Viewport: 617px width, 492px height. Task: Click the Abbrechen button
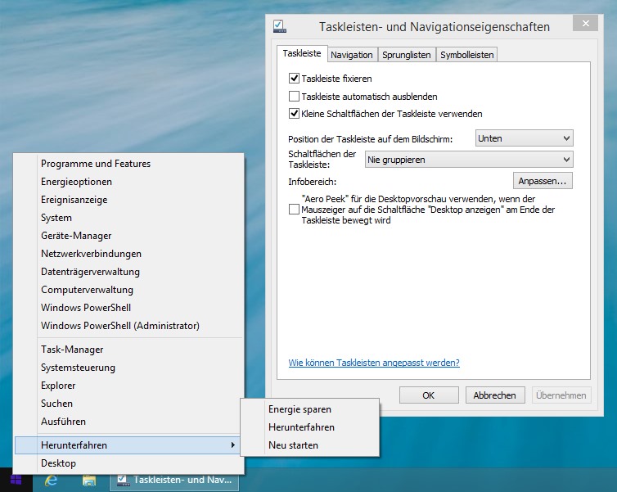[x=495, y=395]
